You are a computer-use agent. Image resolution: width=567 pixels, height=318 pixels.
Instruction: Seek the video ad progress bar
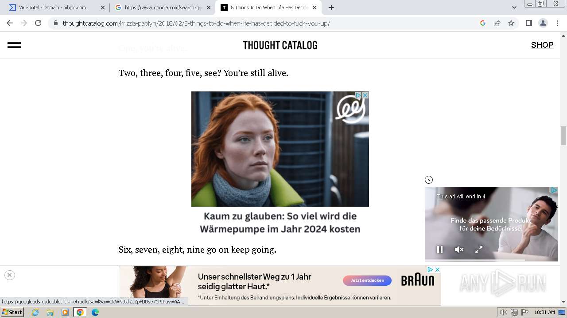coord(491,260)
